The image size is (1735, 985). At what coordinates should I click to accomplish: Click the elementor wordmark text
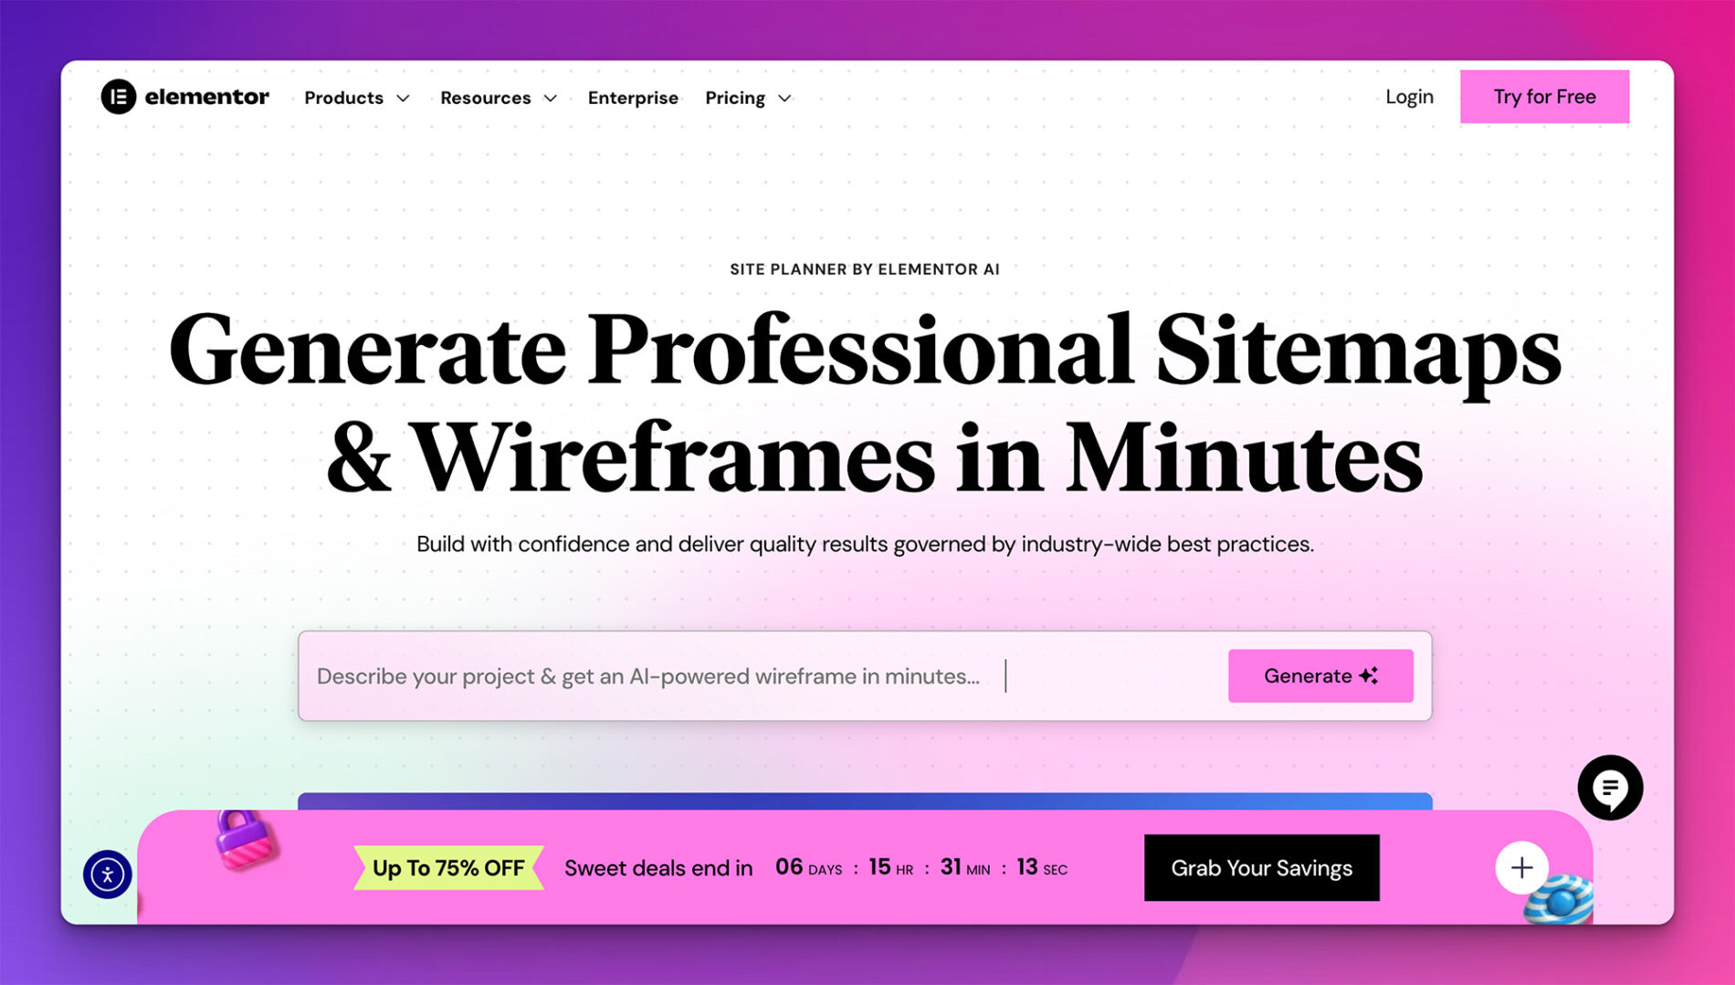pos(206,97)
